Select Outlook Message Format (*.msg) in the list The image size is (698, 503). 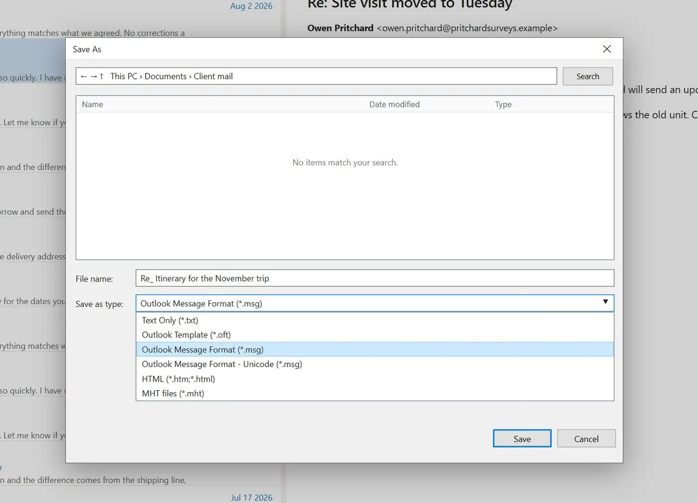pos(375,349)
